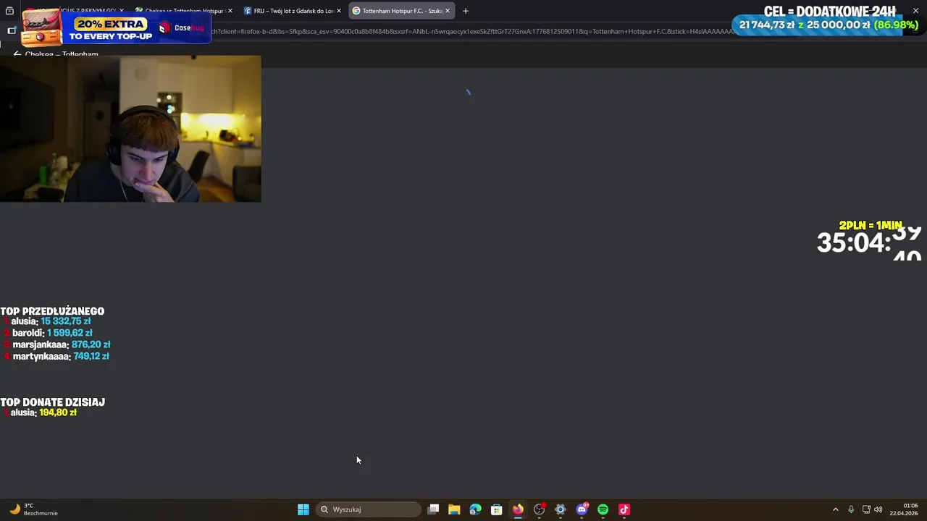The height and width of the screenshot is (521, 927).
Task: Click the Wyszukaj taskbar search box
Action: tap(368, 509)
